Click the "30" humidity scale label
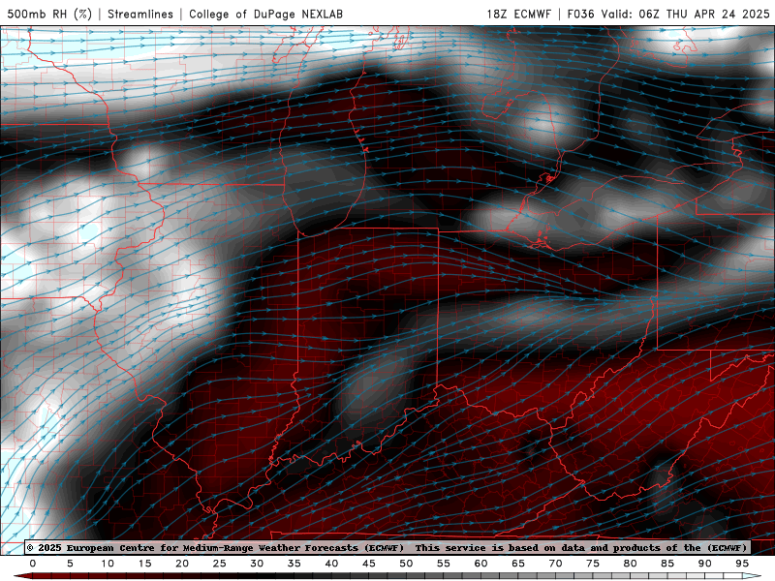This screenshot has width=775, height=581. (x=257, y=564)
